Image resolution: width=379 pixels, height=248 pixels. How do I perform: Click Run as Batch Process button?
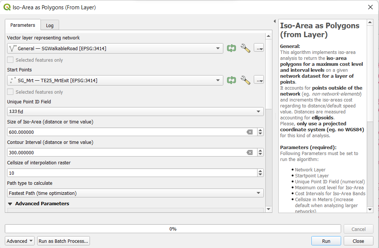point(64,241)
